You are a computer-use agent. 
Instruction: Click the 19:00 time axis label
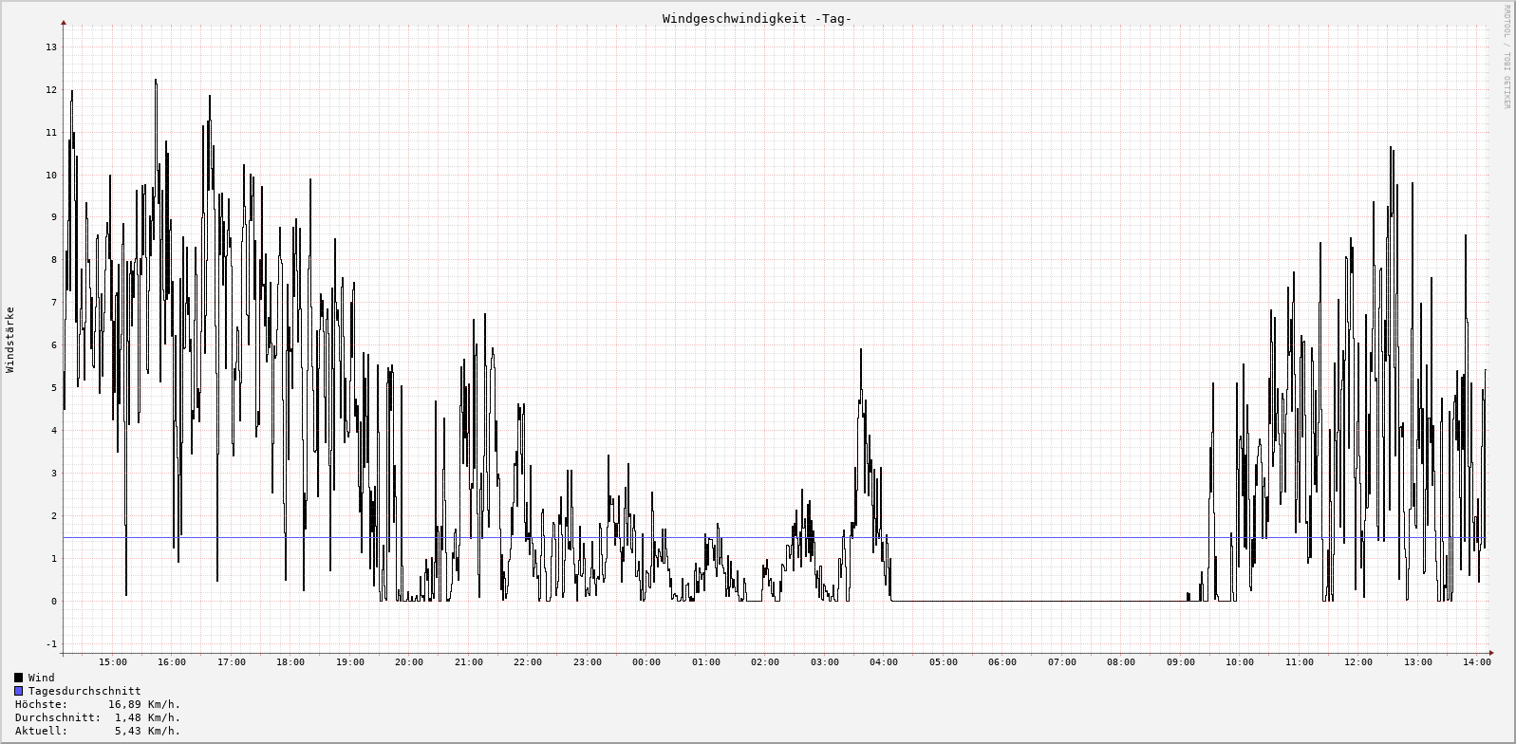pyautogui.click(x=350, y=662)
